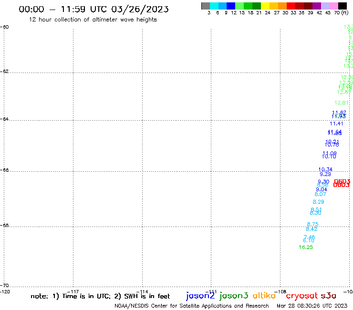Click the blue 9.04 wave height value
353x310 pixels.
[x=322, y=189]
